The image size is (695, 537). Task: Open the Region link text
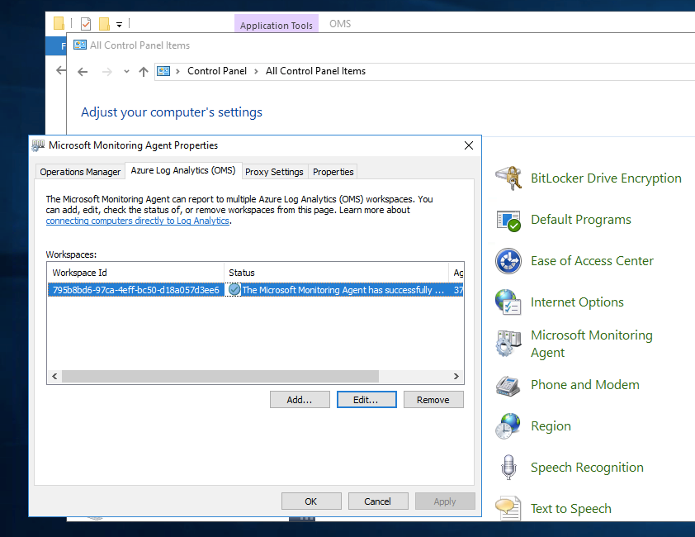coord(551,426)
